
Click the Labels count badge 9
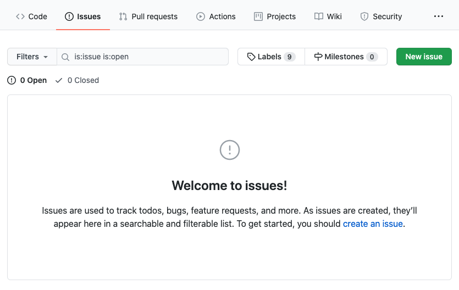(289, 57)
